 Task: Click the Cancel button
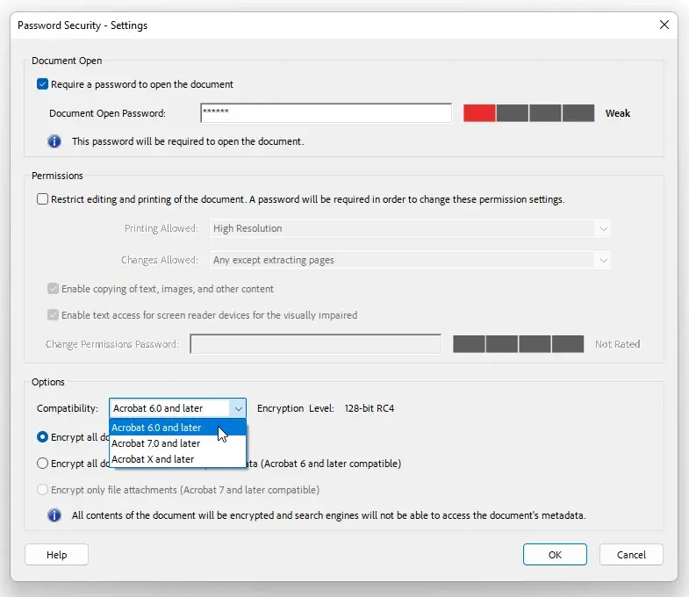[631, 555]
